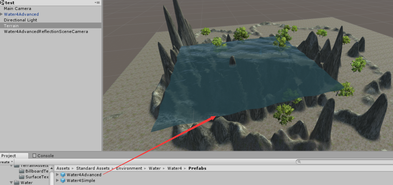Viewport: 393px width, 185px height.
Task: Expand the Water4Simple prefab
Action: (57, 180)
